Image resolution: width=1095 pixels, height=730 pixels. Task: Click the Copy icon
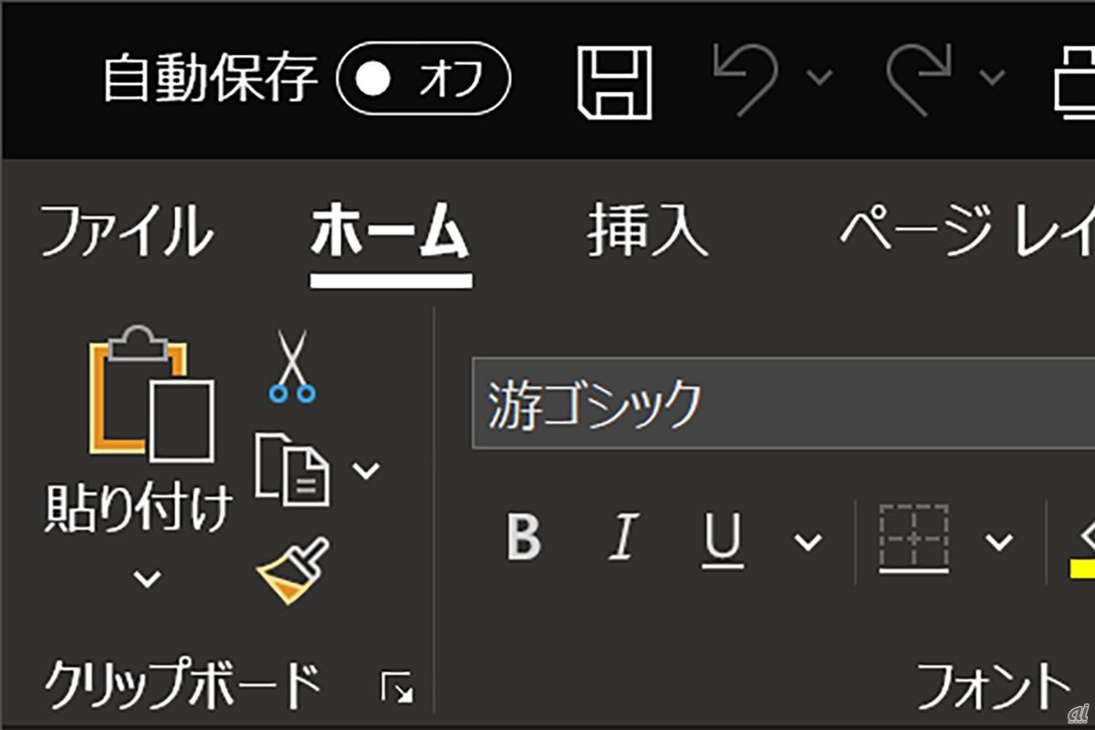point(291,468)
